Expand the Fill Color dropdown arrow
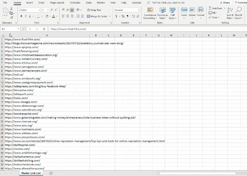Viewport: 247px width, 176px height. pos(50,16)
